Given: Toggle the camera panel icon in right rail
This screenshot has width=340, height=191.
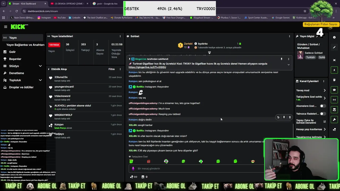Looking at the screenshot, I should (334, 110).
